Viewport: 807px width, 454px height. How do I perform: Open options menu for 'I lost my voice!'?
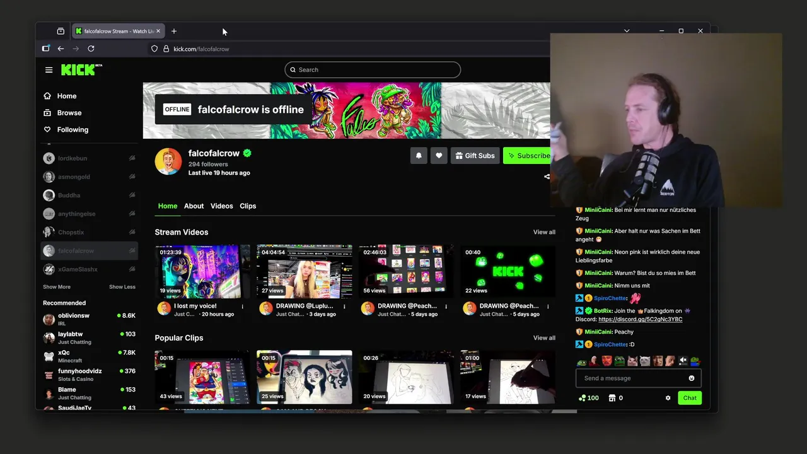pos(242,306)
